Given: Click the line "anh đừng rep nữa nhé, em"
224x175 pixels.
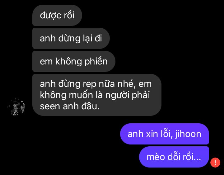Looking at the screenshot, I should point(96,84).
